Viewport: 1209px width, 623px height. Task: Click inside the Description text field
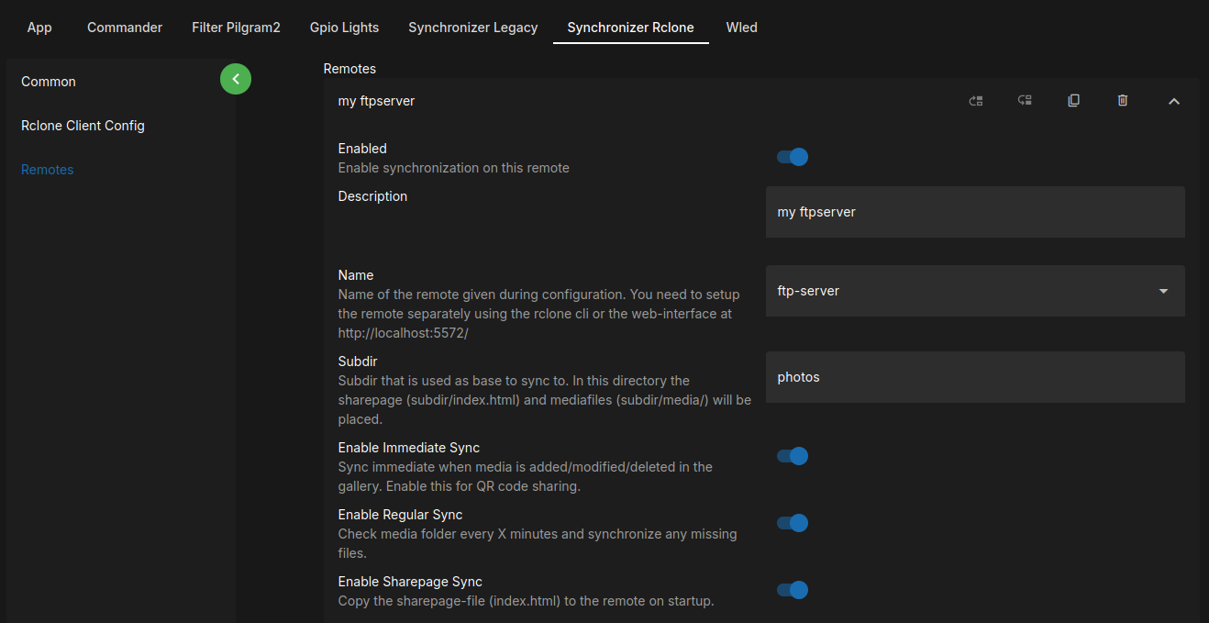pyautogui.click(x=974, y=212)
